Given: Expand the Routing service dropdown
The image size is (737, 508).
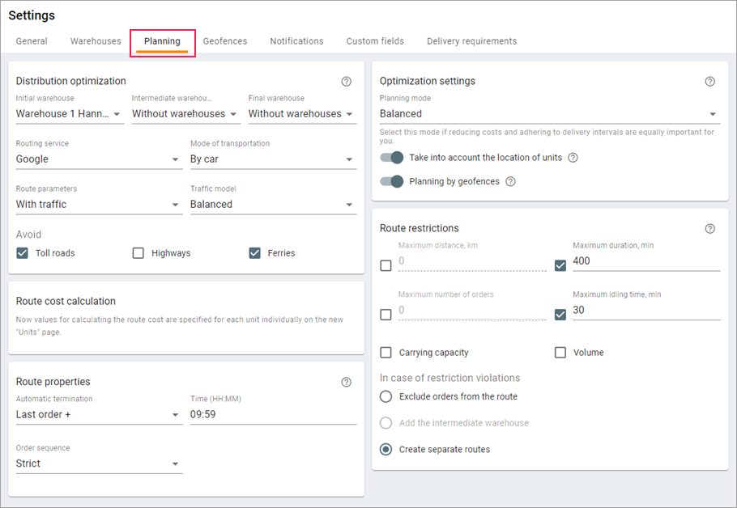Looking at the screenshot, I should [x=98, y=159].
